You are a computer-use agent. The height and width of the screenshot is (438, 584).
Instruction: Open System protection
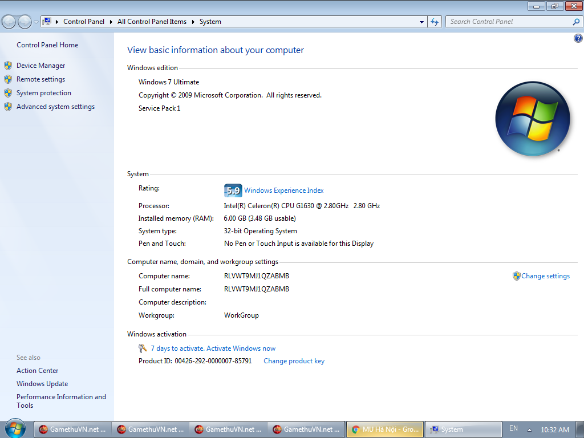(43, 93)
